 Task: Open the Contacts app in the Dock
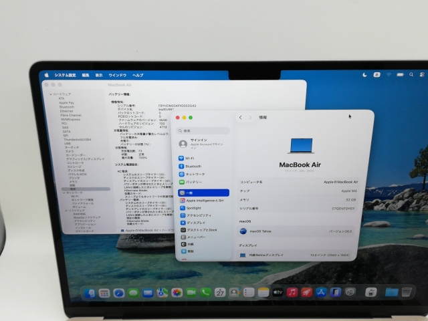[235, 293]
